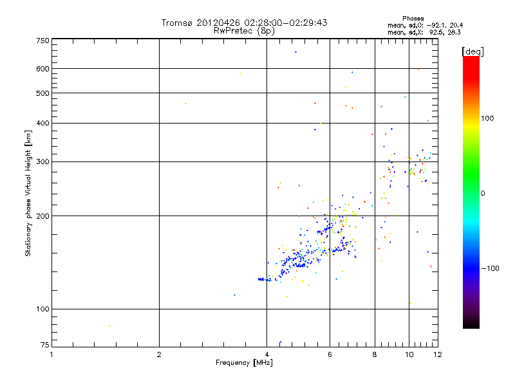The height and width of the screenshot is (386, 515).
Task: Click the 750 km y-axis tick label
Action: [42, 41]
